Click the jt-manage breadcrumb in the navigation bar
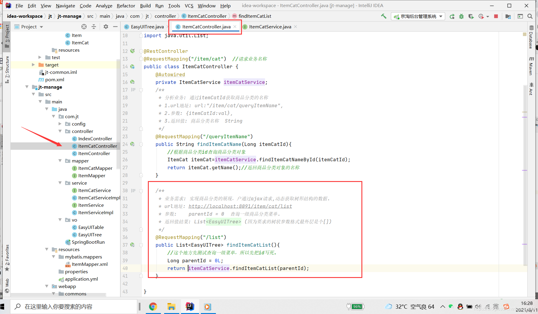Image resolution: width=538 pixels, height=314 pixels. [x=69, y=16]
